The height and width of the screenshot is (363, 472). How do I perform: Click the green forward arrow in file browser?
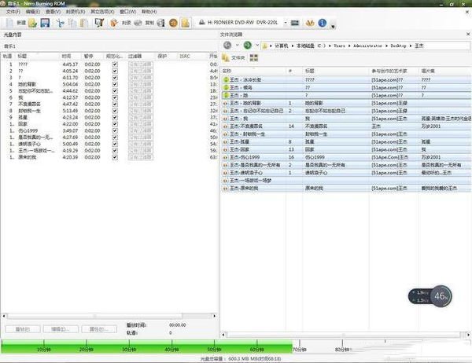(x=248, y=46)
